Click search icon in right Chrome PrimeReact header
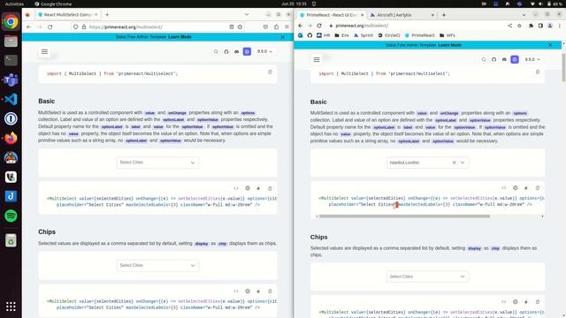 coord(484,59)
